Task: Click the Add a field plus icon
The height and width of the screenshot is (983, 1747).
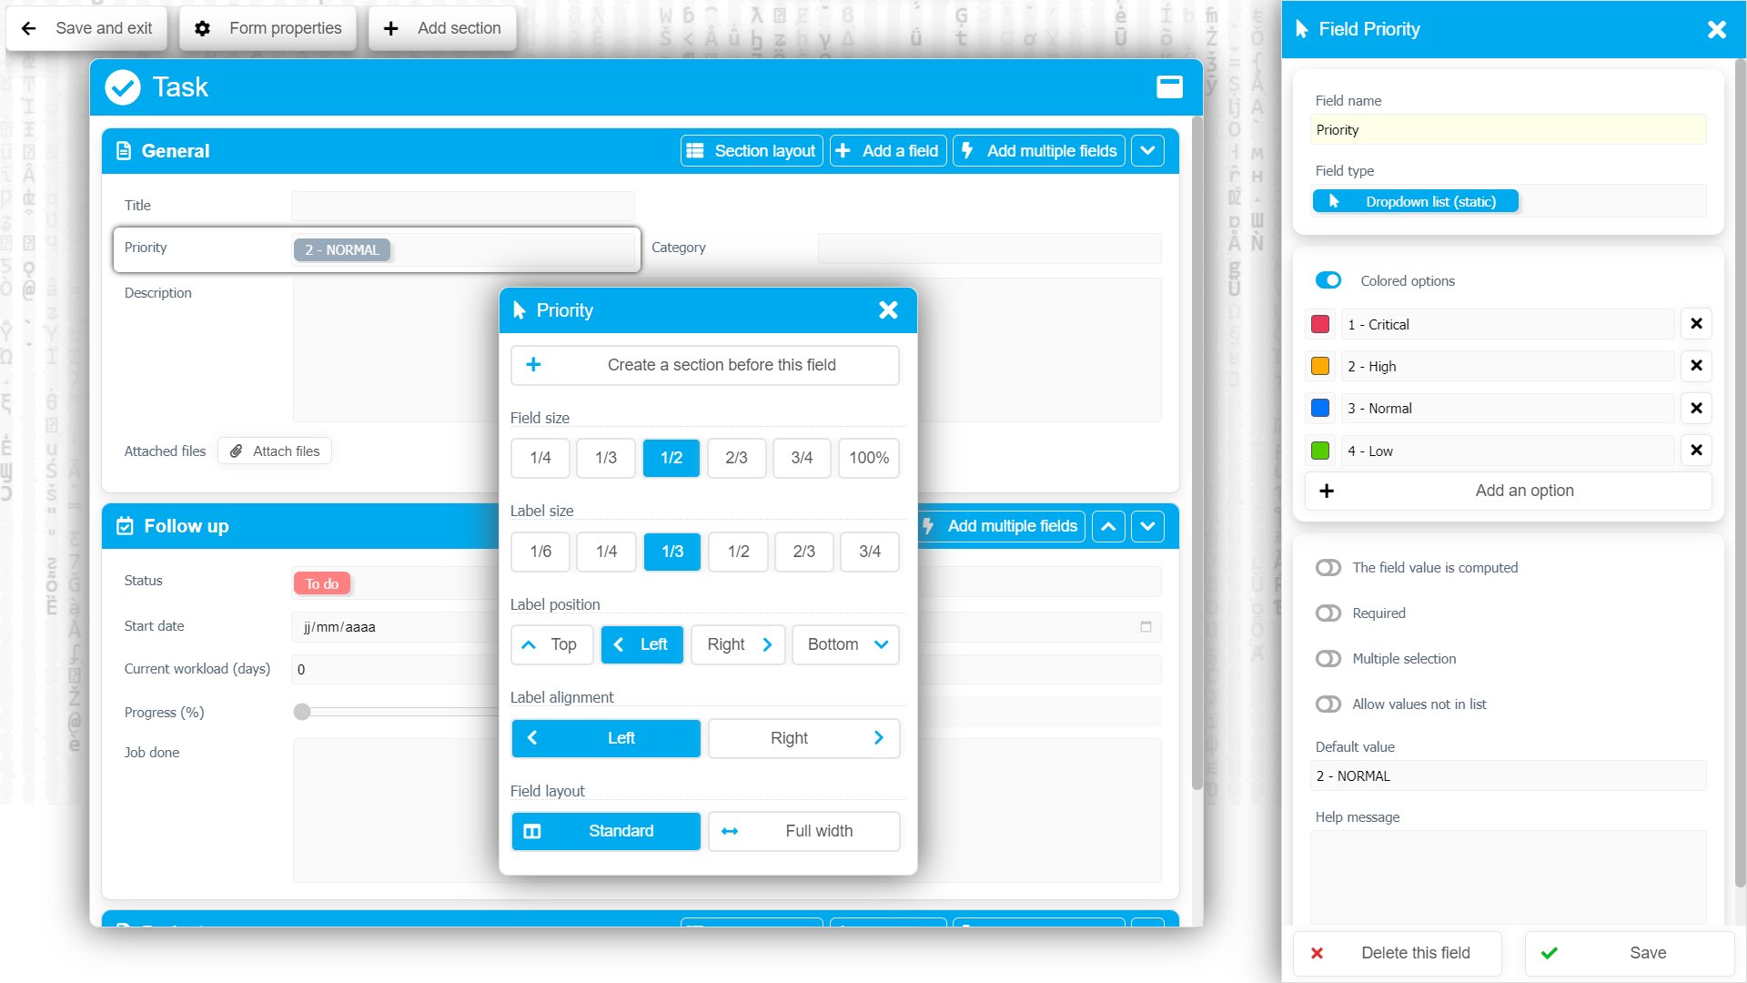Action: pos(844,151)
